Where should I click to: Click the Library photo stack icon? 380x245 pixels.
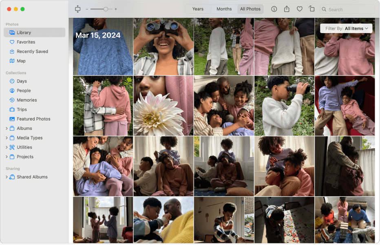point(12,32)
